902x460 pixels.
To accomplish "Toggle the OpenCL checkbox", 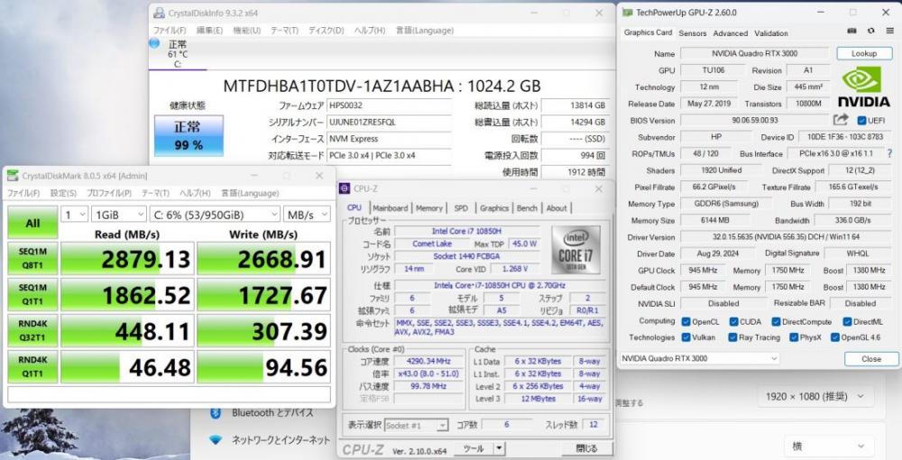I will coord(686,321).
